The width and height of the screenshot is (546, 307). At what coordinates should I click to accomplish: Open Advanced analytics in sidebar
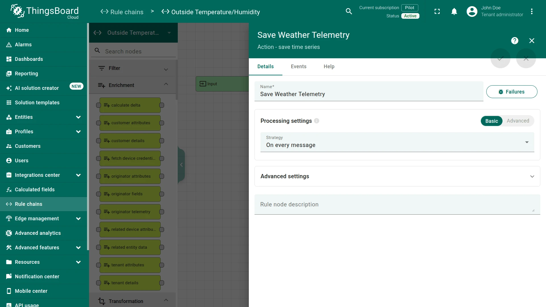point(44,233)
